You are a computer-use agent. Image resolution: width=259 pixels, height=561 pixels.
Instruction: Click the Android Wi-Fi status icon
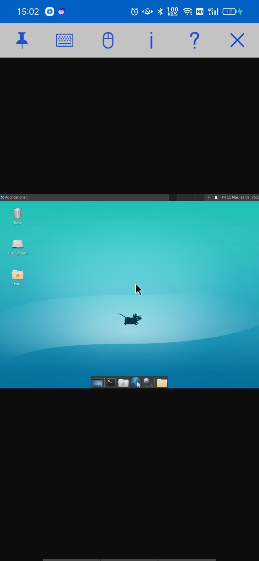coord(187,12)
